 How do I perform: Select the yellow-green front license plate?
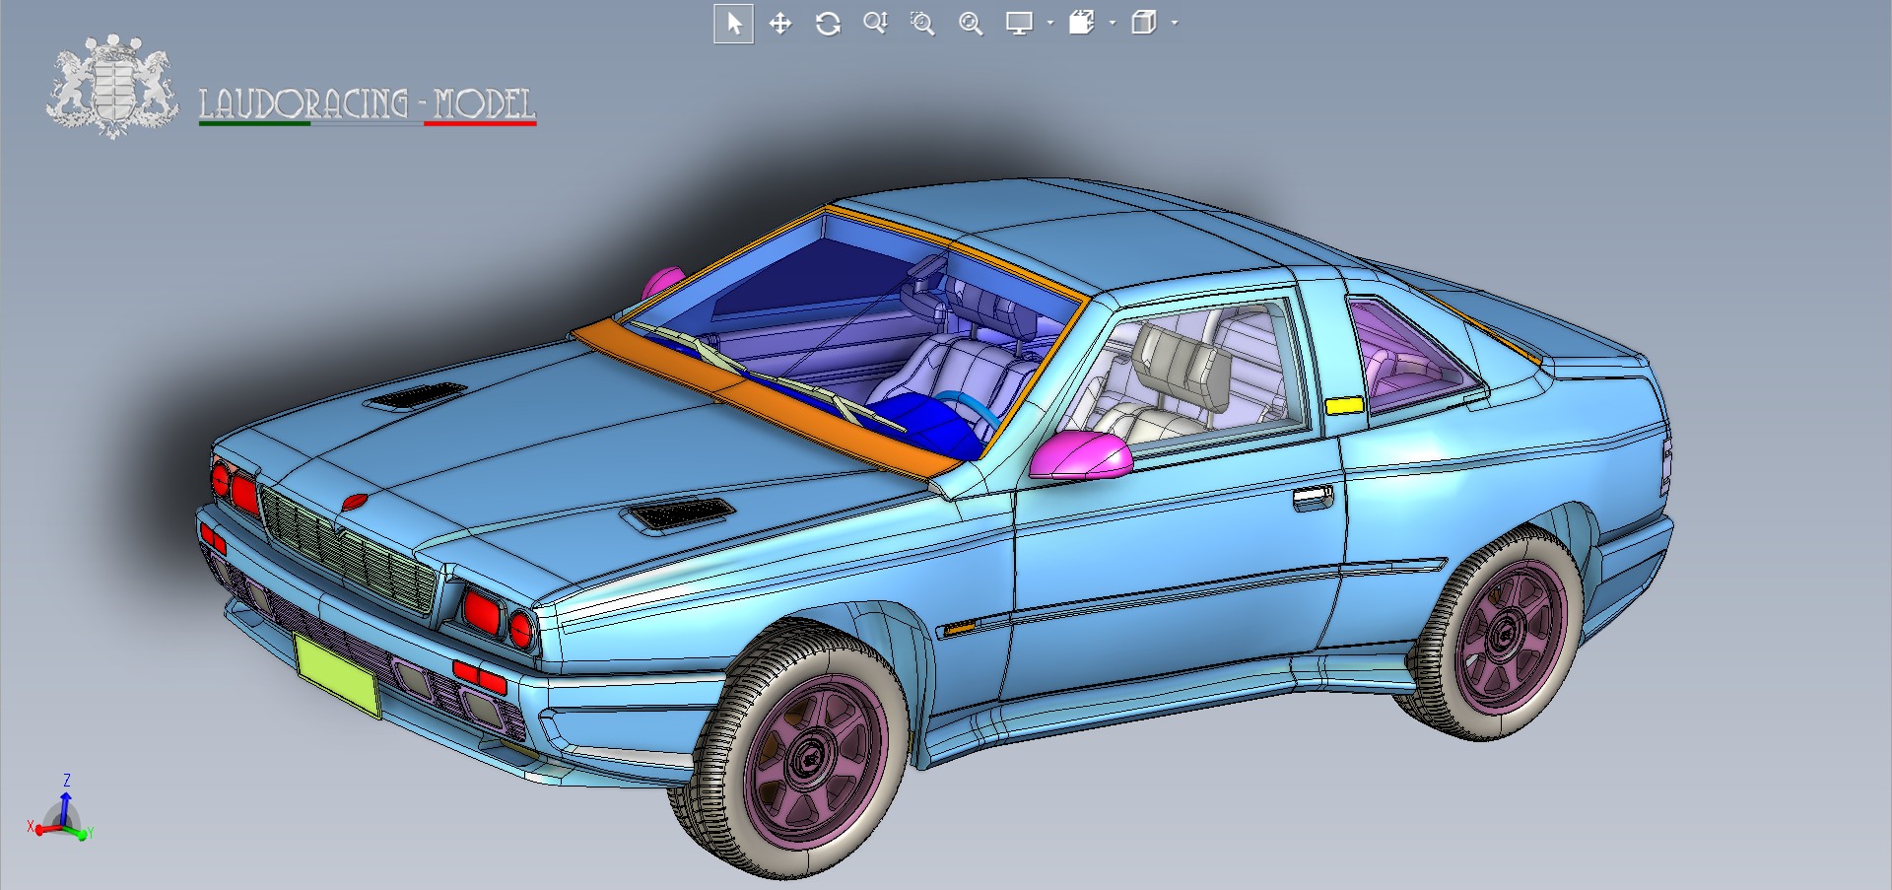[337, 674]
